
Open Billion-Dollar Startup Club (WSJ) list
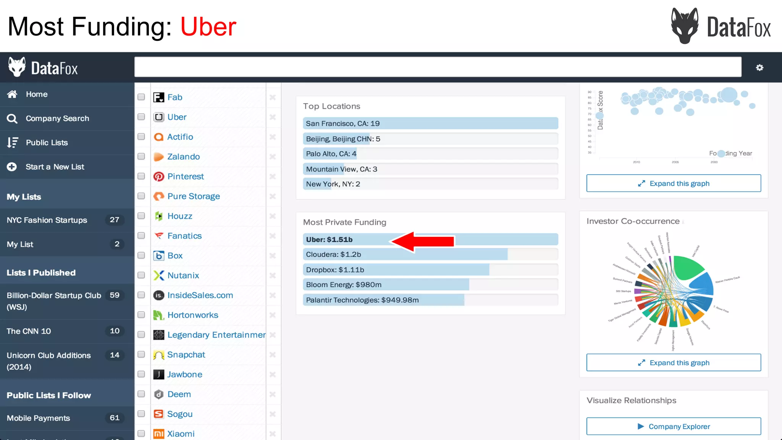67,301
